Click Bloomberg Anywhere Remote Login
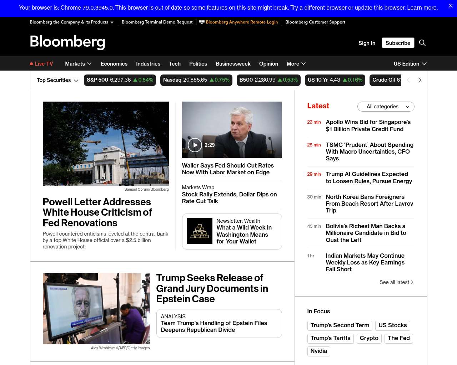This screenshot has height=365, width=457. pyautogui.click(x=238, y=22)
